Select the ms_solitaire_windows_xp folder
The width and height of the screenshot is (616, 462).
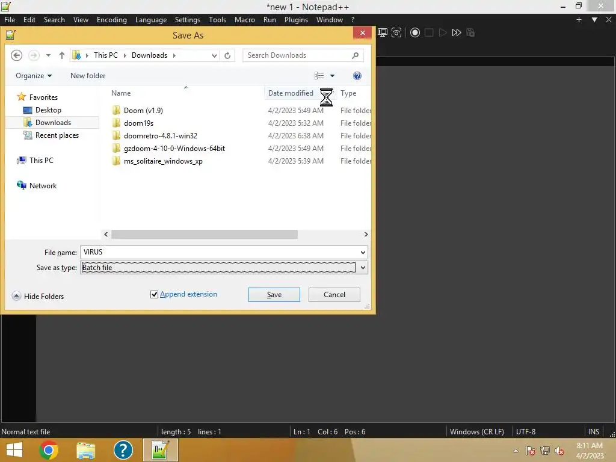164,161
